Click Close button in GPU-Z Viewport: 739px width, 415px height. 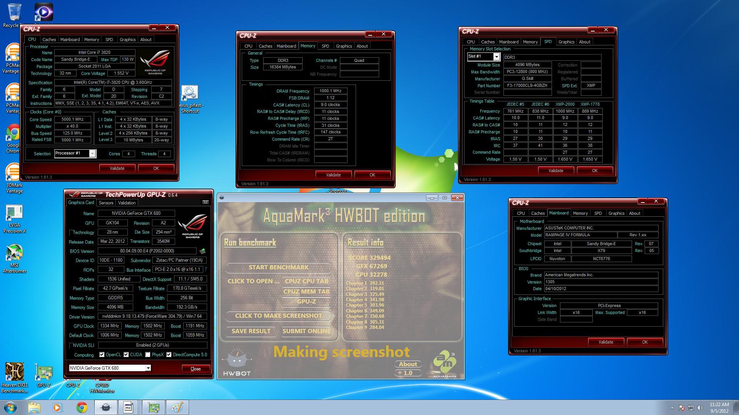[x=196, y=369]
